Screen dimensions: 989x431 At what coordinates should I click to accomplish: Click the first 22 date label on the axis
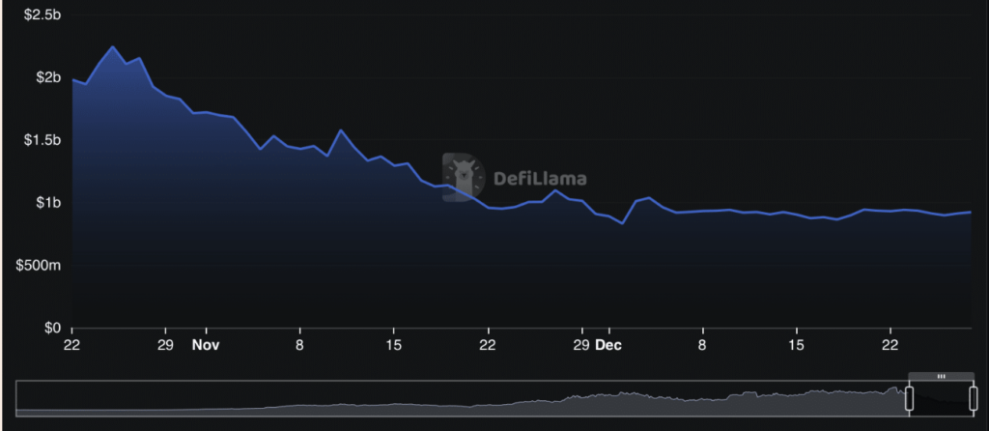[71, 344]
